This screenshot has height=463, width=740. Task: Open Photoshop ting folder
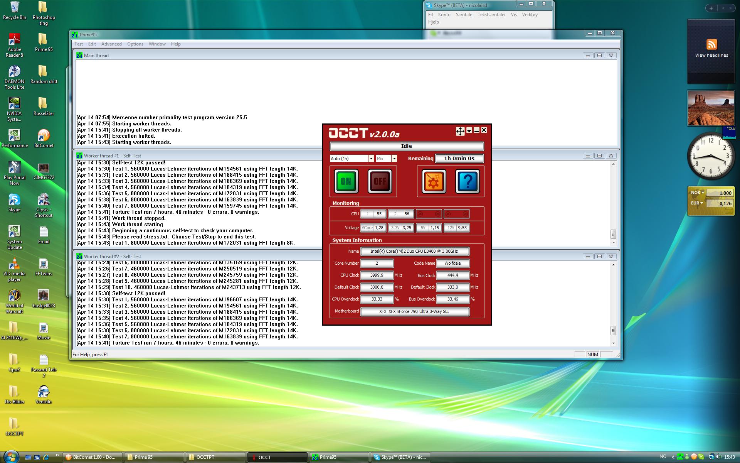coord(44,14)
